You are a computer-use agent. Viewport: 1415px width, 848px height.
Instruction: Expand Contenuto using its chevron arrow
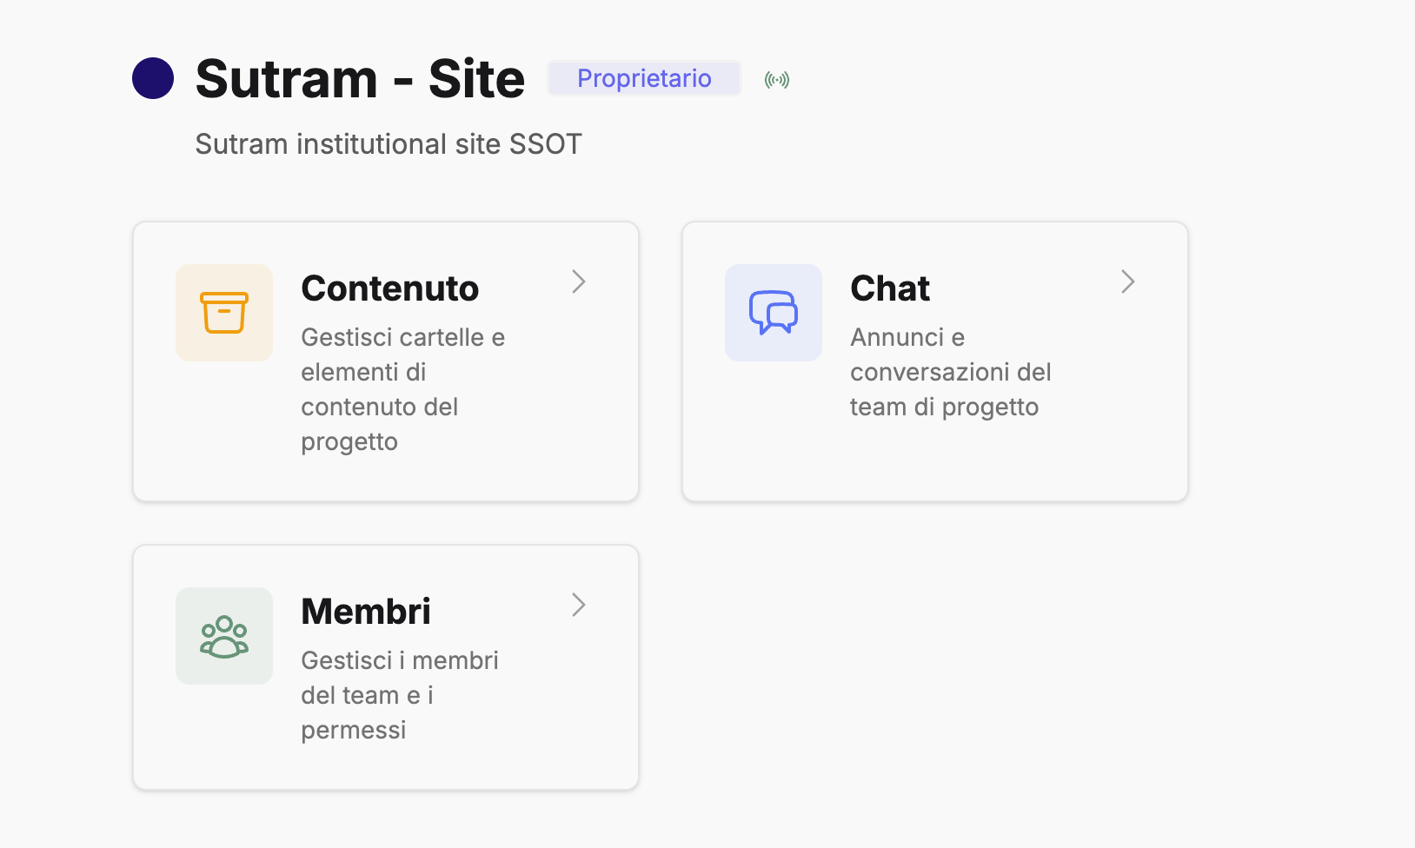tap(579, 282)
